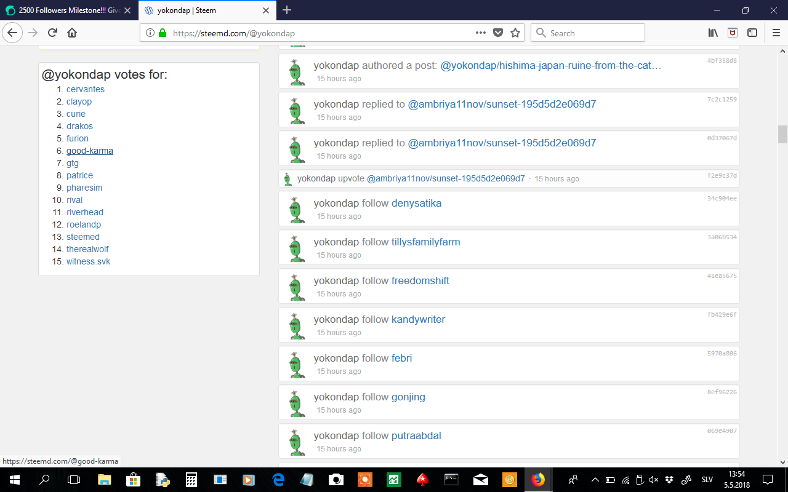Open witness link good-karma
Viewport: 788px width, 492px height.
coord(90,151)
